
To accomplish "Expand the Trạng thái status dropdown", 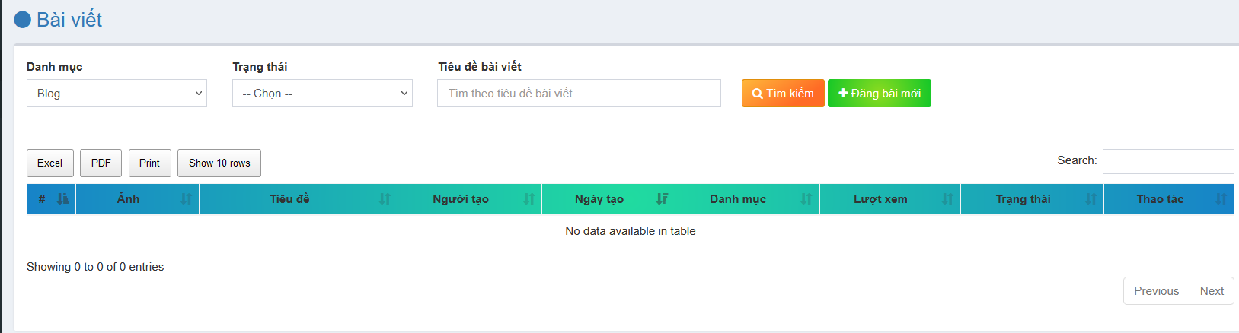I will (x=322, y=94).
